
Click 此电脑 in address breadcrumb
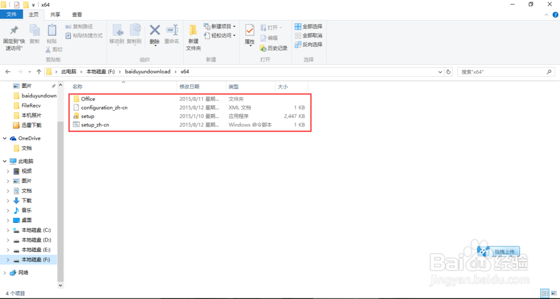[x=69, y=72]
